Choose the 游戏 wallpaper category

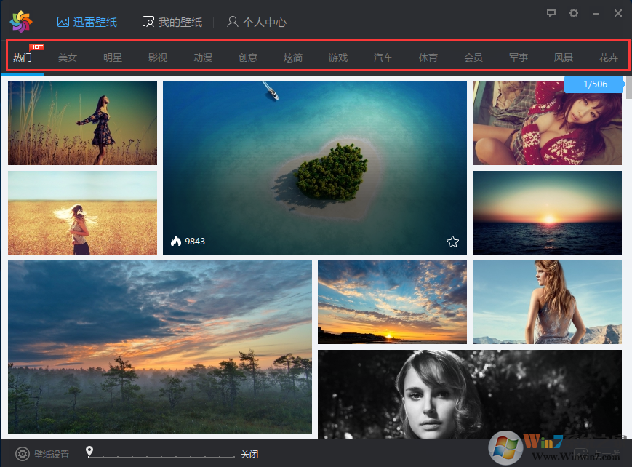pos(338,57)
